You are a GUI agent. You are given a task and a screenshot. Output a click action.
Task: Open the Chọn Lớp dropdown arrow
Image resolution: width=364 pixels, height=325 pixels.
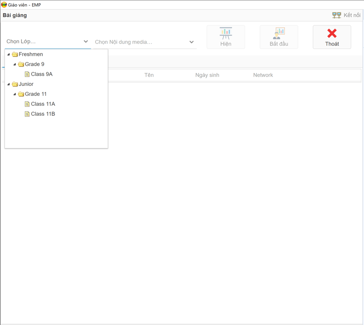click(86, 41)
